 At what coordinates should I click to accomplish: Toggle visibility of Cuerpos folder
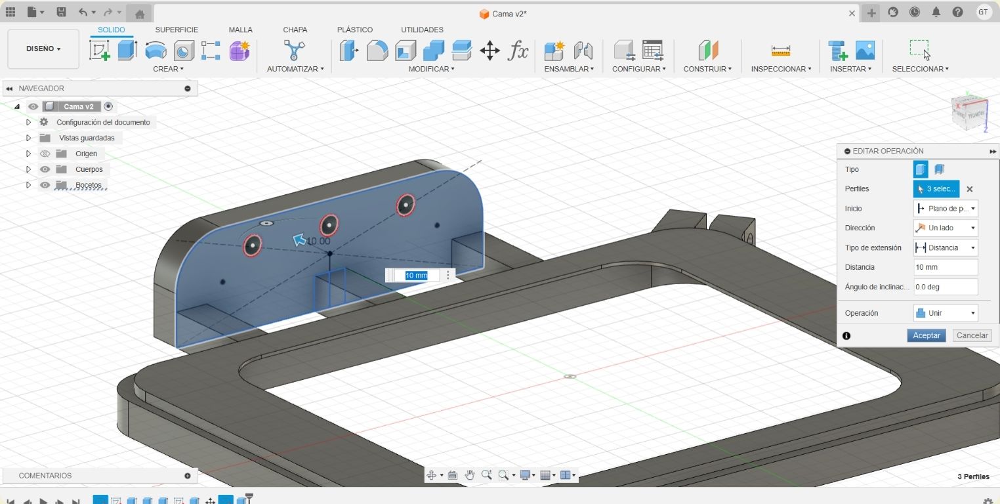[45, 169]
